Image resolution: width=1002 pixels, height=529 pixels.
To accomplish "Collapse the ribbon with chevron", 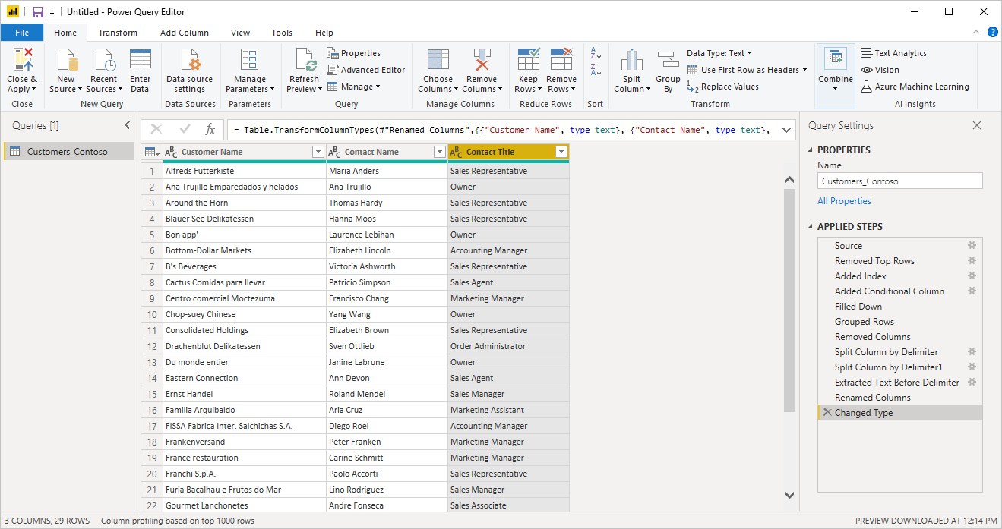I will click(x=976, y=33).
